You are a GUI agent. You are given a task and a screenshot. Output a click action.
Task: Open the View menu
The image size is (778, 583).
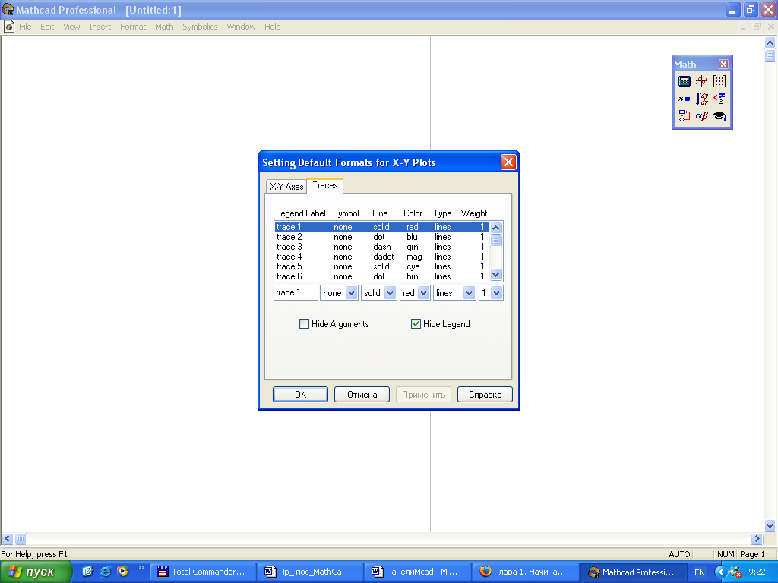[x=71, y=27]
